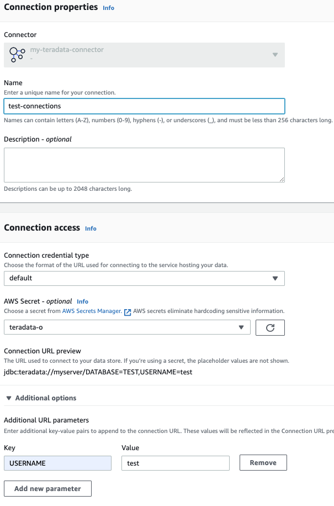Collapse the Additional options section

pyautogui.click(x=9, y=398)
